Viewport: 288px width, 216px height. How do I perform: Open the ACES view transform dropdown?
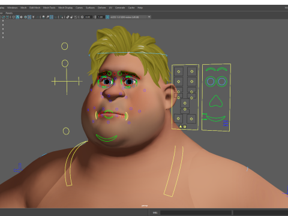click(x=130, y=17)
